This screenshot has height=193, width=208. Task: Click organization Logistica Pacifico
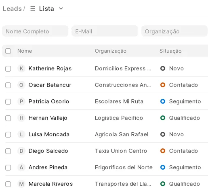point(119,118)
